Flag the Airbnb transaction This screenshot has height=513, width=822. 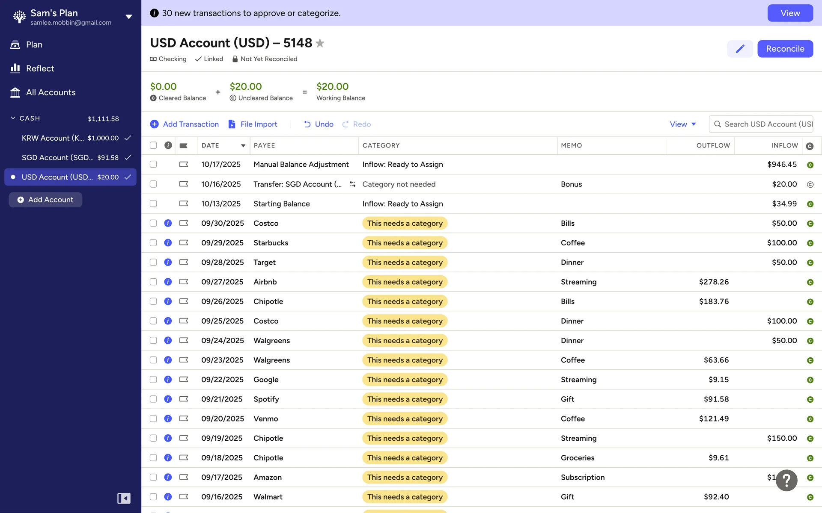184,282
